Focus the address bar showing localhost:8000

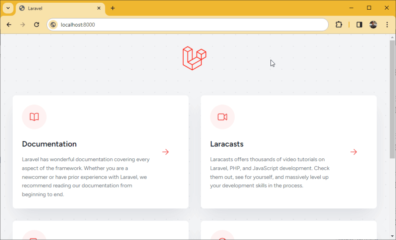(x=188, y=25)
